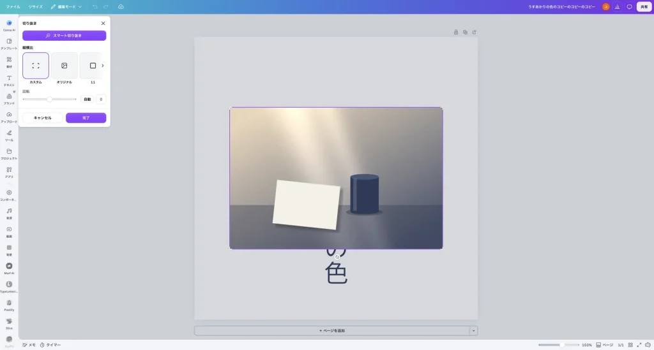Open the music note audio sidebar panel
The width and height of the screenshot is (654, 350).
[x=9, y=213]
